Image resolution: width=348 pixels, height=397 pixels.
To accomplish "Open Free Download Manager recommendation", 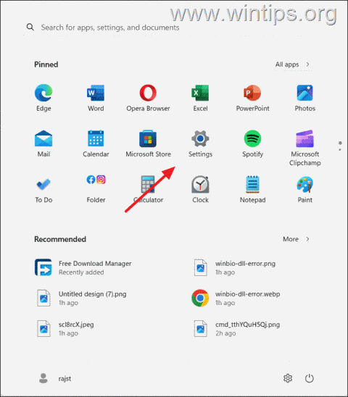I will [x=83, y=267].
